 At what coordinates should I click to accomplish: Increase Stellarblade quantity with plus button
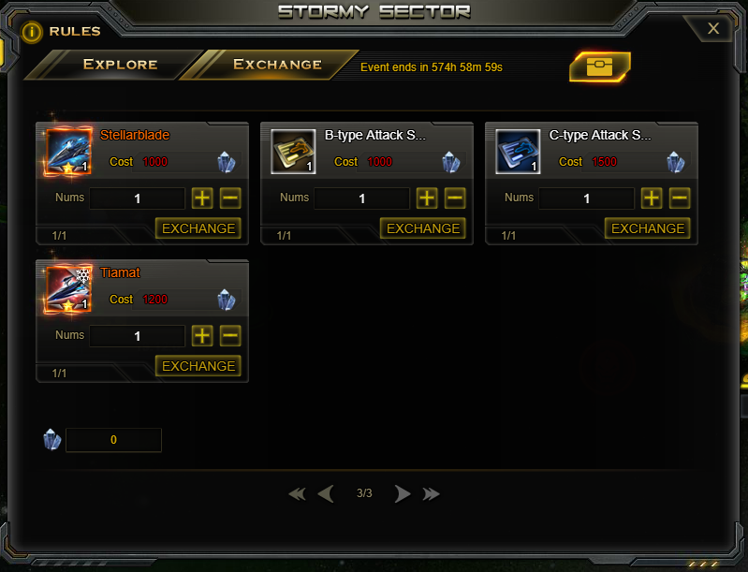tap(202, 198)
